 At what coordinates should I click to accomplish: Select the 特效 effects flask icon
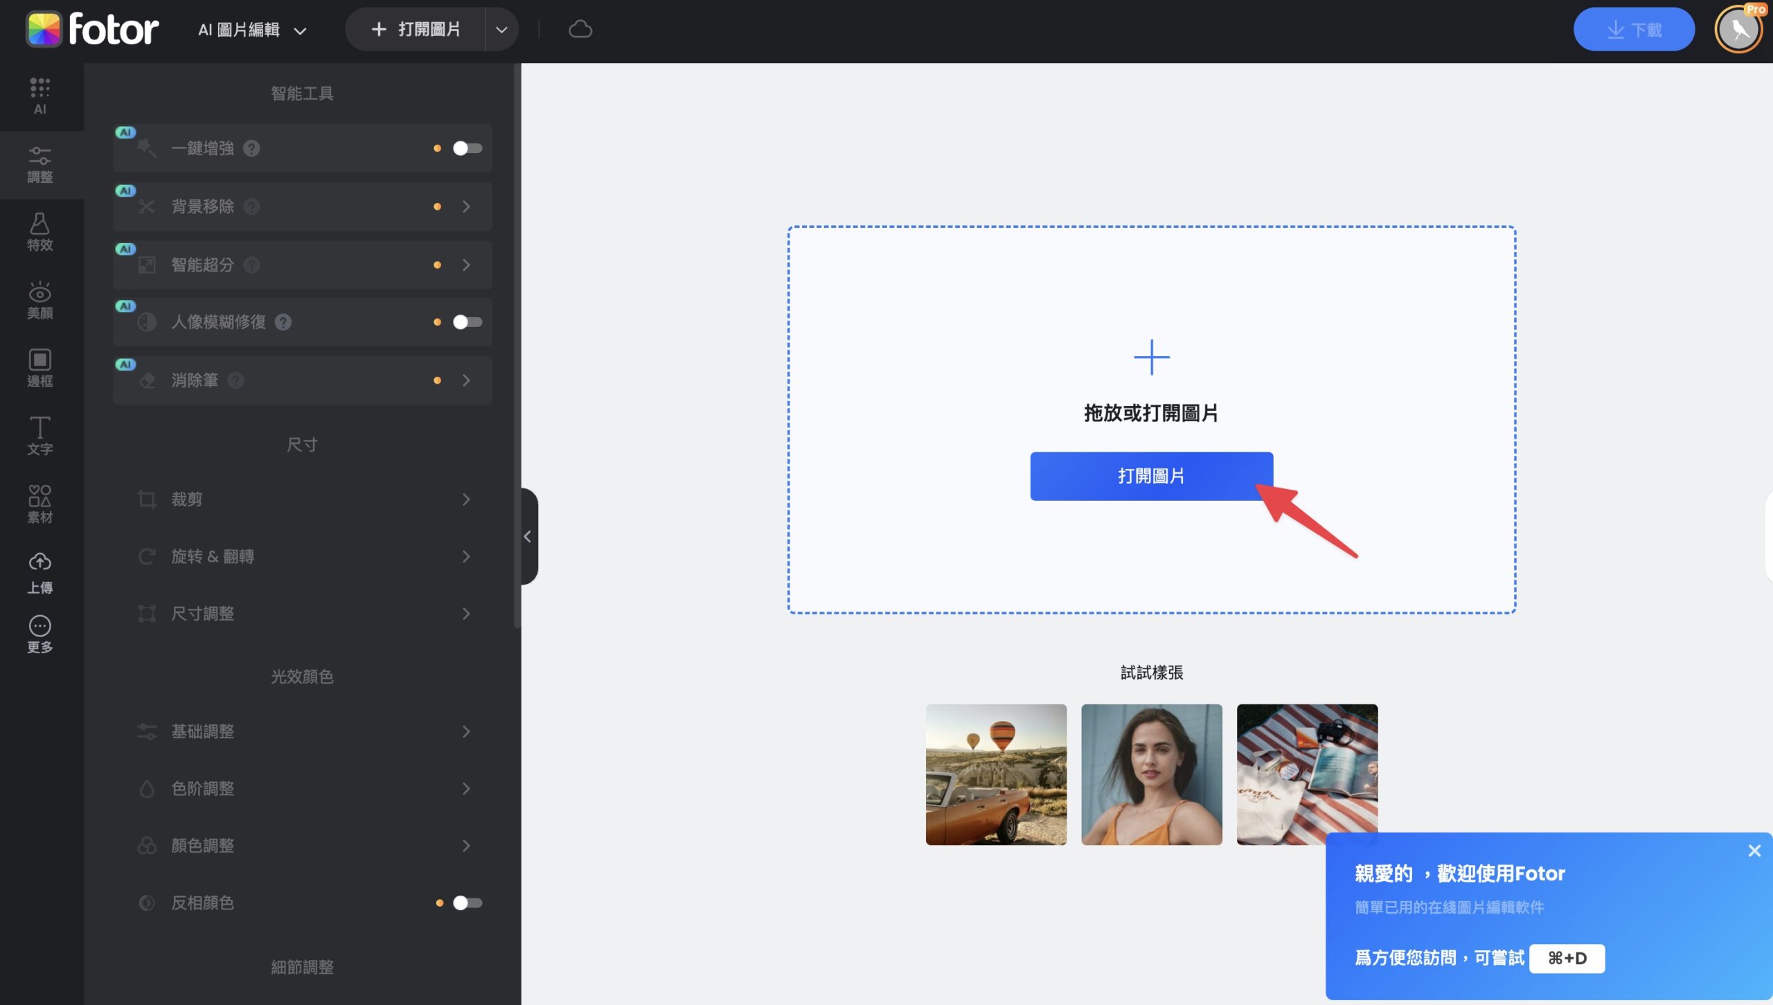click(39, 232)
